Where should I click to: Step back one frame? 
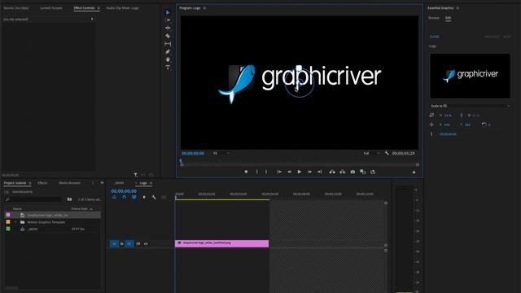tap(290, 172)
